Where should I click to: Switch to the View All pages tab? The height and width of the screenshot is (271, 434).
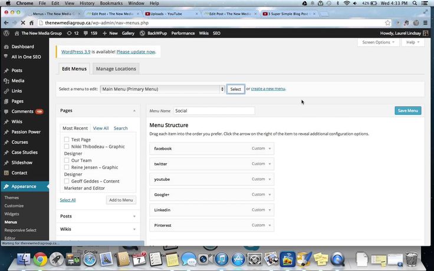coord(101,128)
